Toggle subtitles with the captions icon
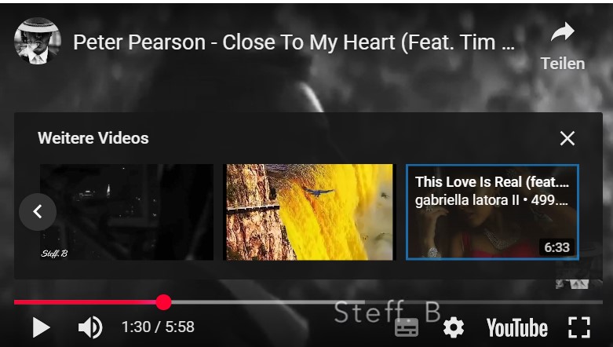Viewport: 613px width, 347px height. [x=407, y=327]
